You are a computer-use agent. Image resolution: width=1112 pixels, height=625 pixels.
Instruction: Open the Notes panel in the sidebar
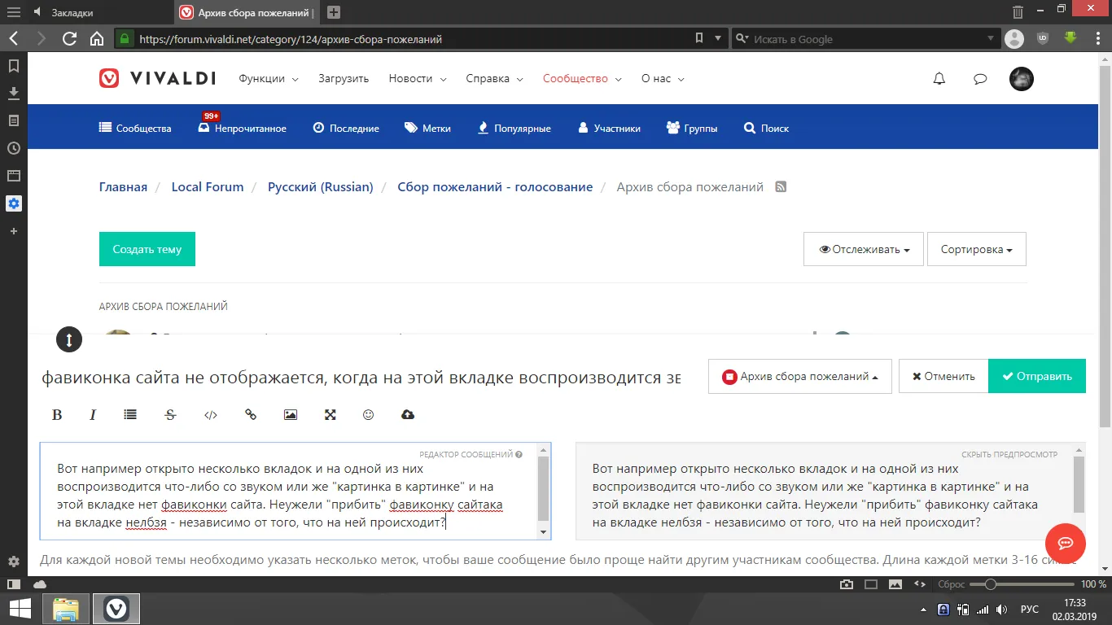tap(13, 120)
